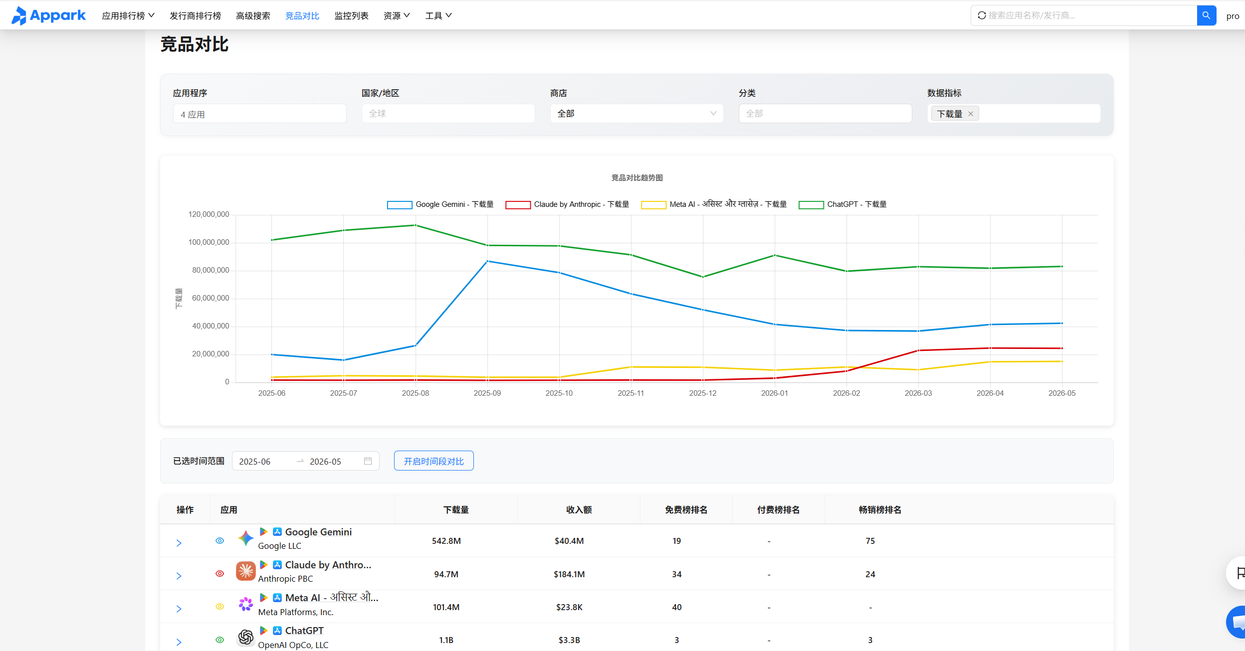Toggle visibility eye for Google Gemini
Image resolution: width=1245 pixels, height=651 pixels.
point(219,541)
